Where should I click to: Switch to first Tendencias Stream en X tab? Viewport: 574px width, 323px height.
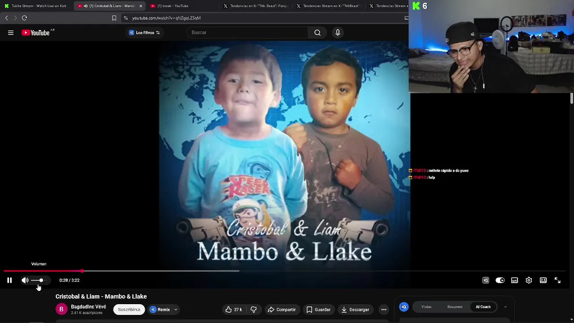[330, 6]
